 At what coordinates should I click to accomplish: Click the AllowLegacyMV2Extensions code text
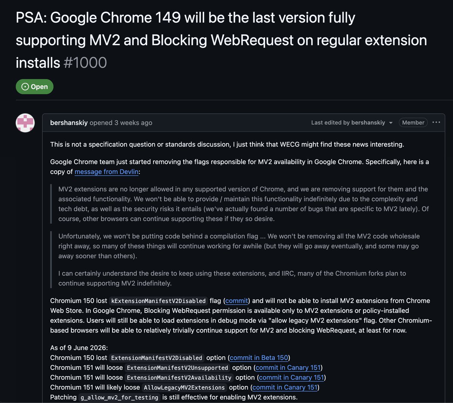tap(184, 388)
